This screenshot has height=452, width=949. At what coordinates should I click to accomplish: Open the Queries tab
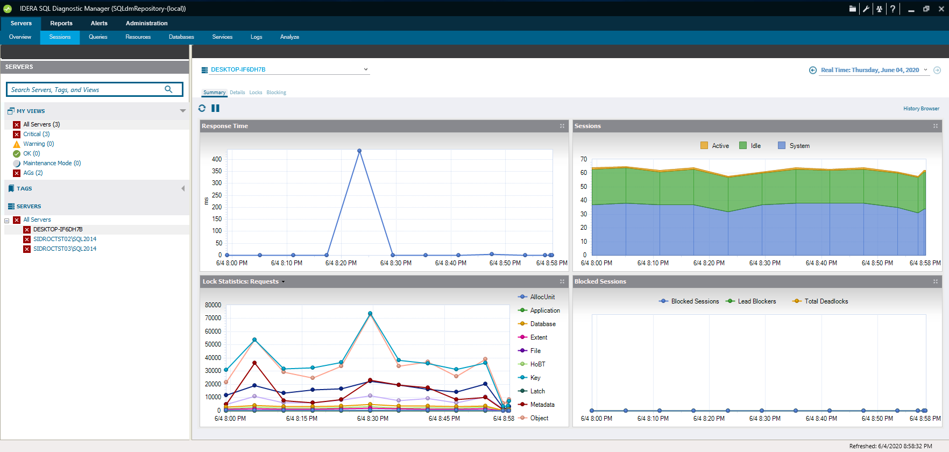pyautogui.click(x=98, y=37)
